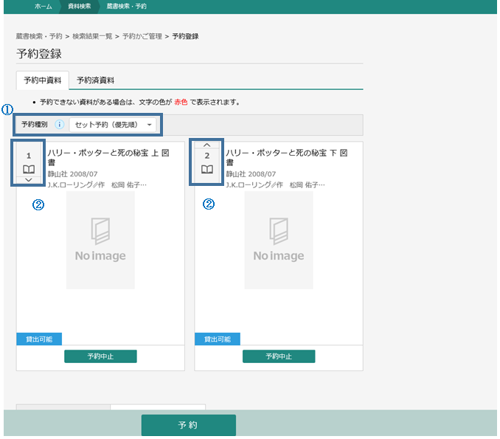Viewport: 500px width, 439px height.
Task: Click the book icon under number 2
Action: click(x=207, y=169)
